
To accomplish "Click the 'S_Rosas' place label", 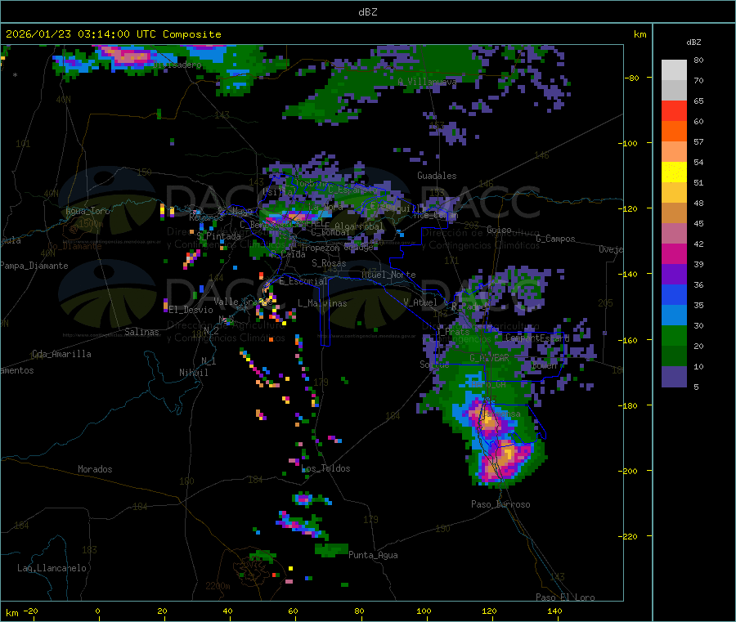I will point(329,264).
